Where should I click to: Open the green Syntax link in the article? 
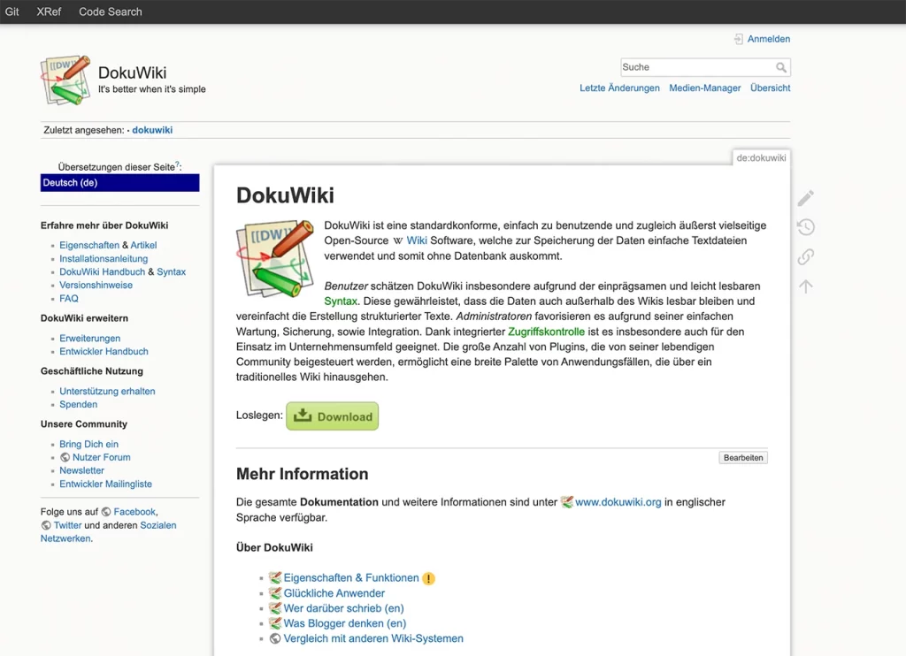[341, 301]
